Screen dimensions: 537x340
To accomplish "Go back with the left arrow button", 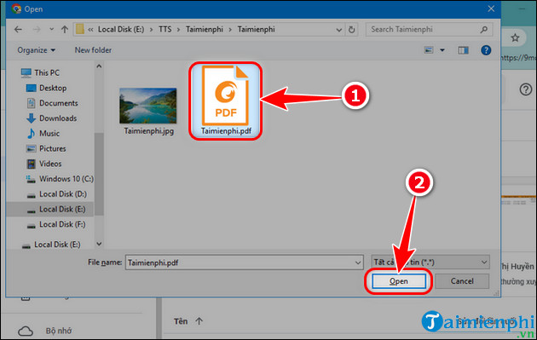I will 18,30.
